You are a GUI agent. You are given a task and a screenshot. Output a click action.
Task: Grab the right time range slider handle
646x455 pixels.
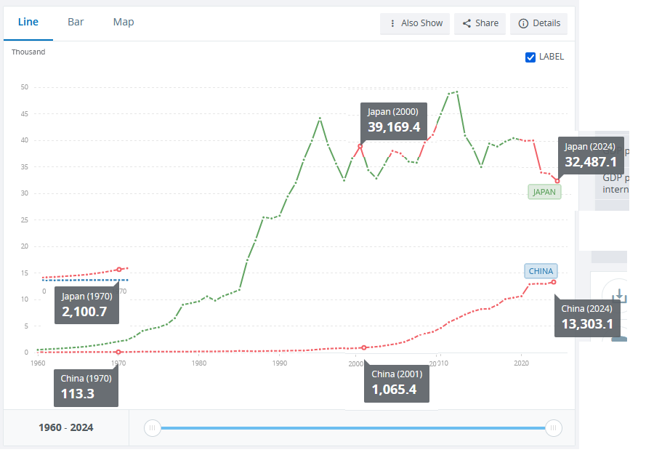pyautogui.click(x=553, y=428)
